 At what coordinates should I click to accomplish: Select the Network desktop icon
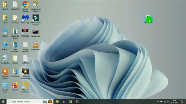5,46
